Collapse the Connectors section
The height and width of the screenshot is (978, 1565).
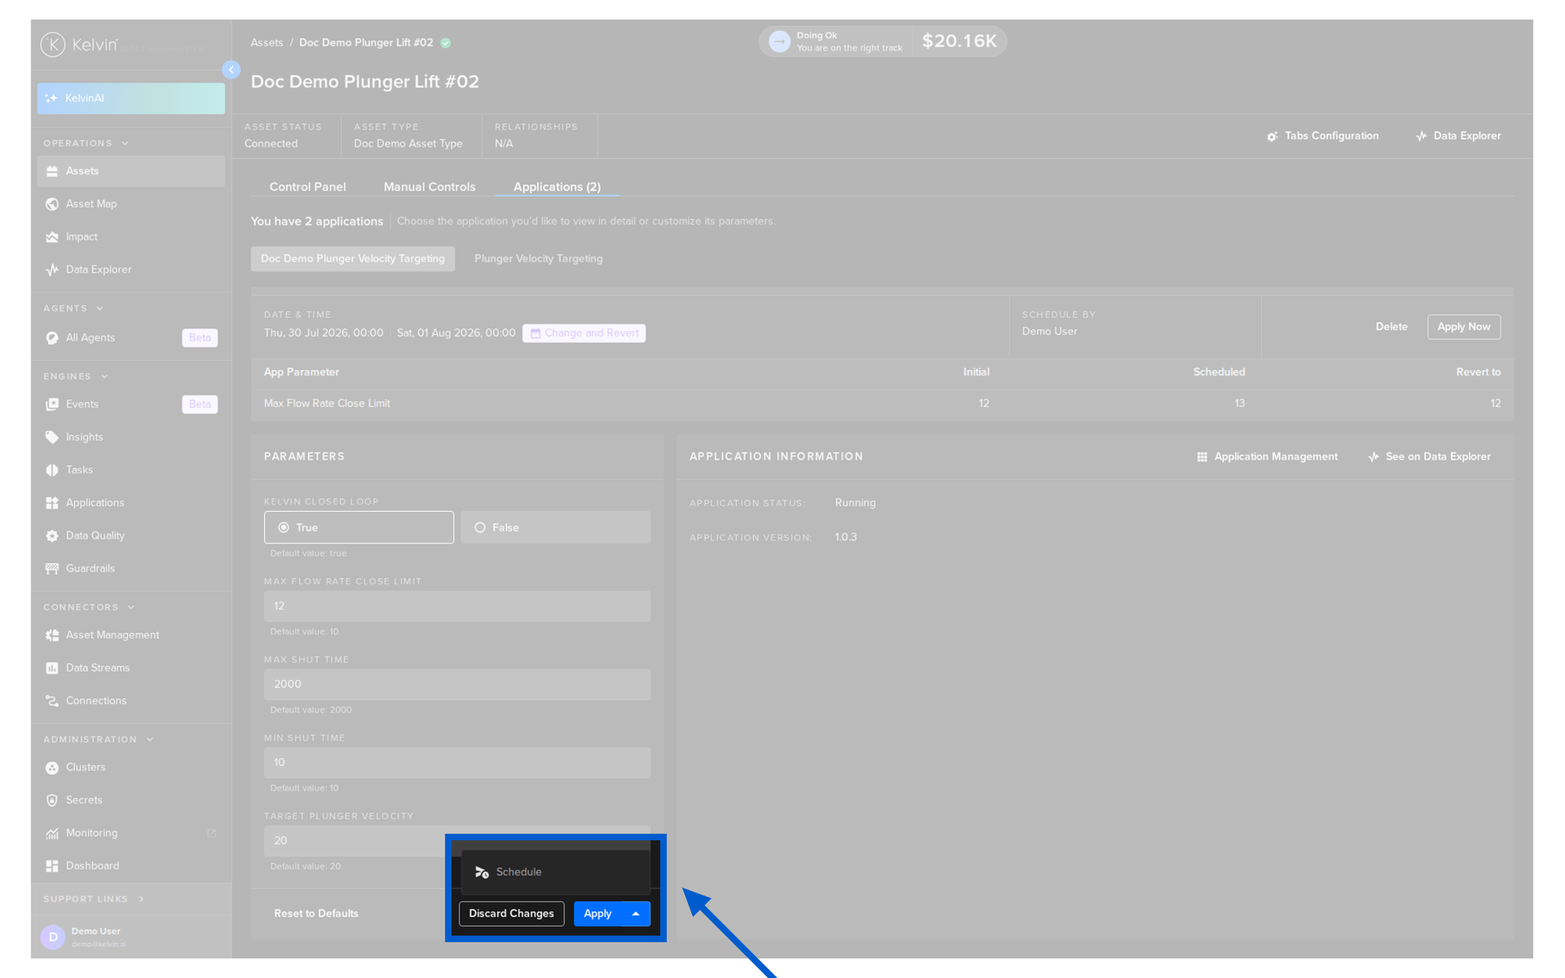[89, 608]
